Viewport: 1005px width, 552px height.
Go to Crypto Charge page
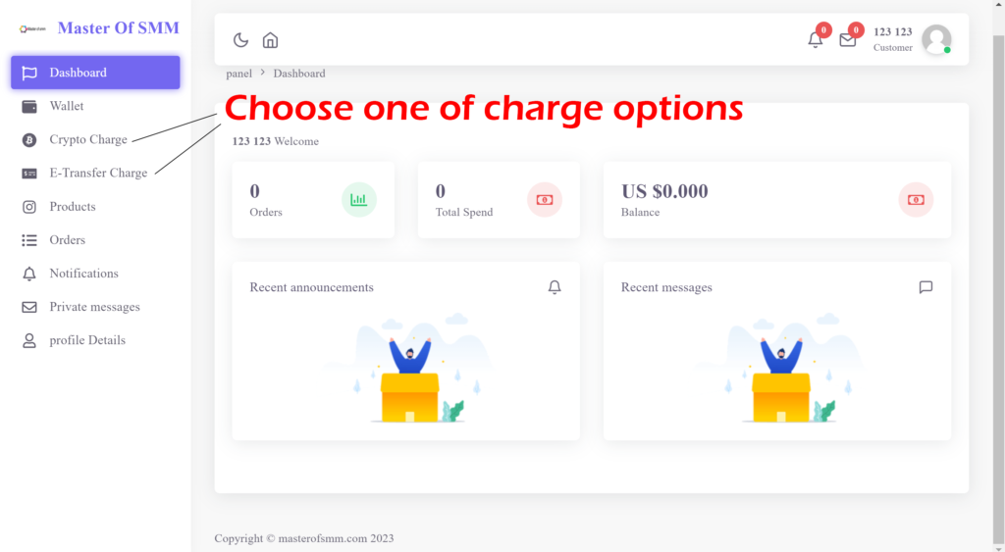tap(88, 139)
